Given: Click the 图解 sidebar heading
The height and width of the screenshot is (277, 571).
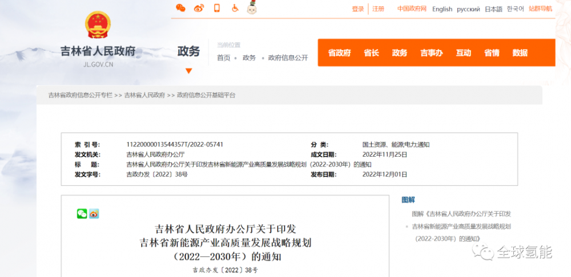Looking at the screenshot, I should (x=408, y=200).
